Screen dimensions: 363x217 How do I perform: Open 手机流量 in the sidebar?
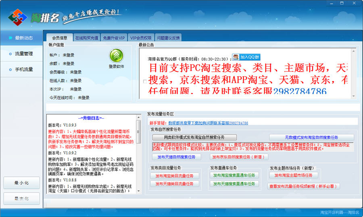[x=21, y=69]
